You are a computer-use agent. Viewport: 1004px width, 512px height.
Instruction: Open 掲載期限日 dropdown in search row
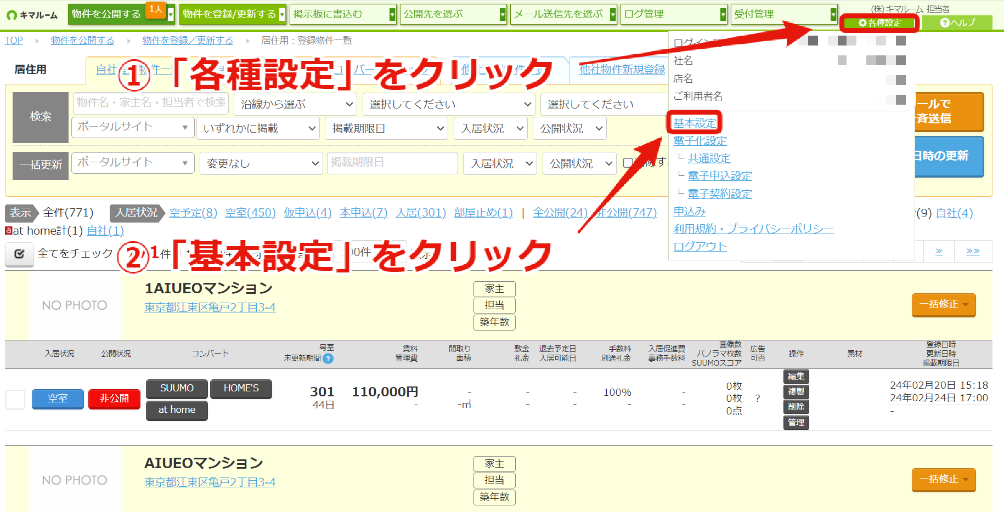click(x=386, y=128)
